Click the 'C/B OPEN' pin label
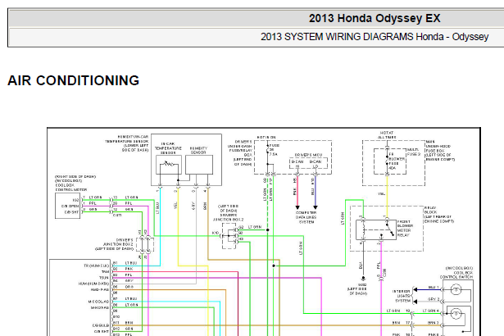The width and height of the screenshot is (504, 336). coord(70,206)
